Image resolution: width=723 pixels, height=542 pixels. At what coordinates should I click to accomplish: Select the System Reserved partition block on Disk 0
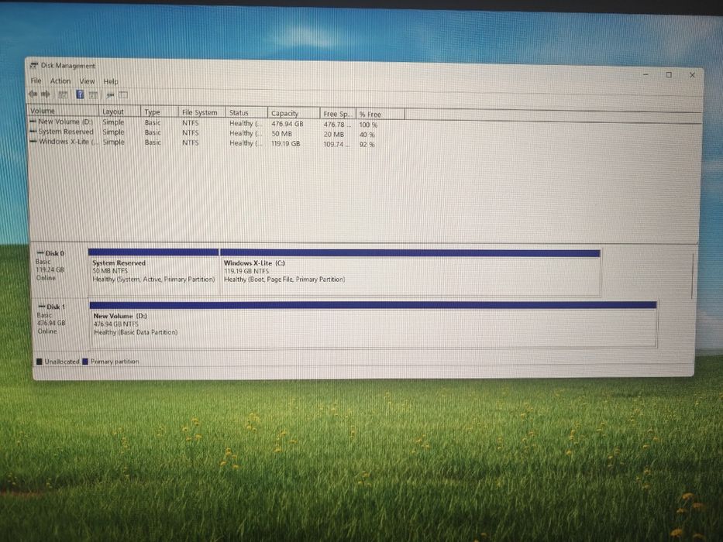pyautogui.click(x=153, y=271)
